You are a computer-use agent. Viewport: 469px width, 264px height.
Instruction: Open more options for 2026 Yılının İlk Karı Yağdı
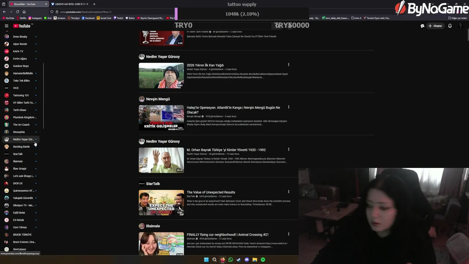[x=289, y=65]
